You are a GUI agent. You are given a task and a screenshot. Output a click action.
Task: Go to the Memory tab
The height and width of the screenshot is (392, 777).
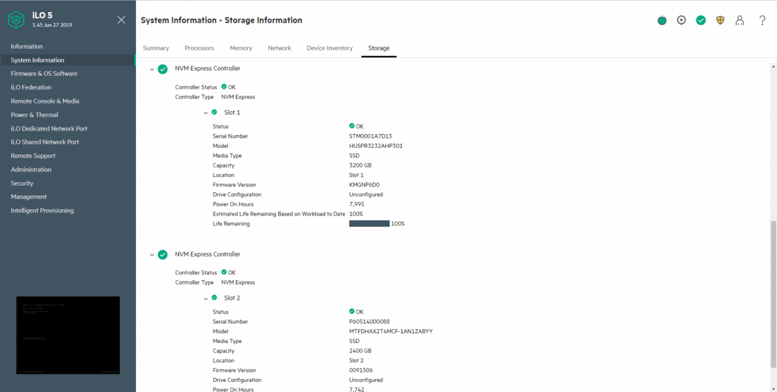tap(241, 48)
